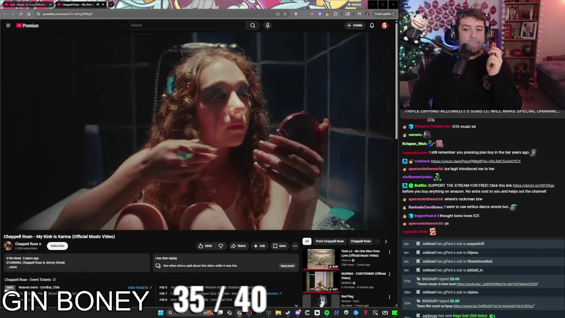Image resolution: width=565 pixels, height=318 pixels.
Task: Select the Chappell Roan filter chip
Action: point(361,241)
